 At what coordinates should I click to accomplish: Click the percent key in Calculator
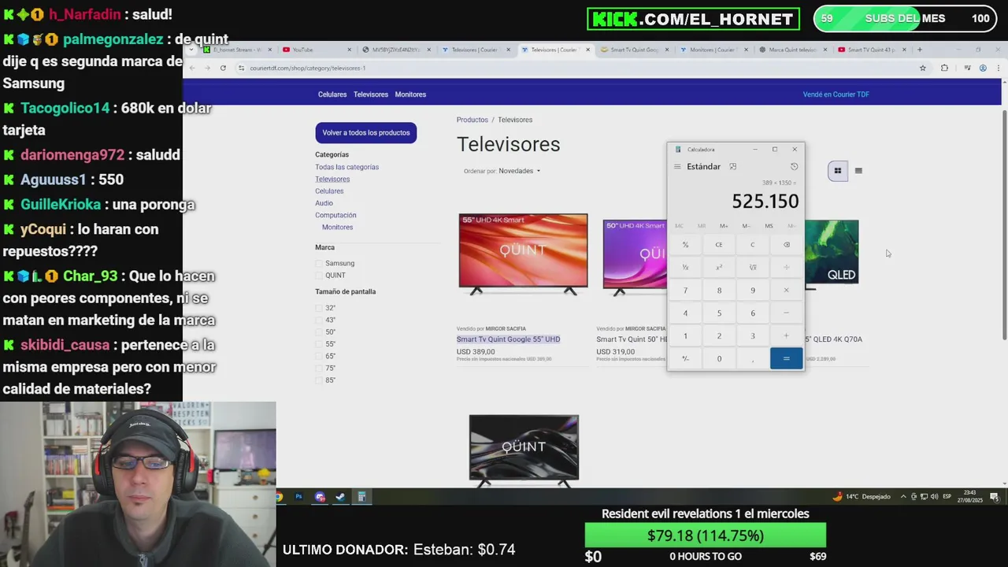(x=685, y=245)
